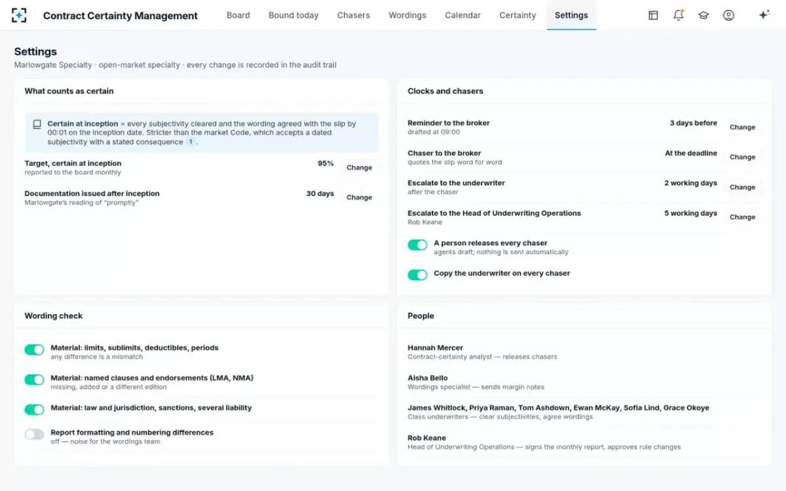Click the Wordings specialist role description
Image resolution: width=786 pixels, height=491 pixels.
[x=476, y=387]
